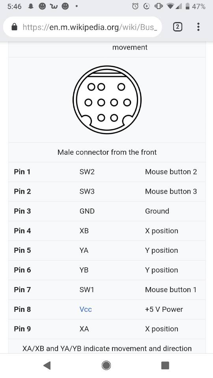Open recent apps with square button

click(x=165, y=365)
